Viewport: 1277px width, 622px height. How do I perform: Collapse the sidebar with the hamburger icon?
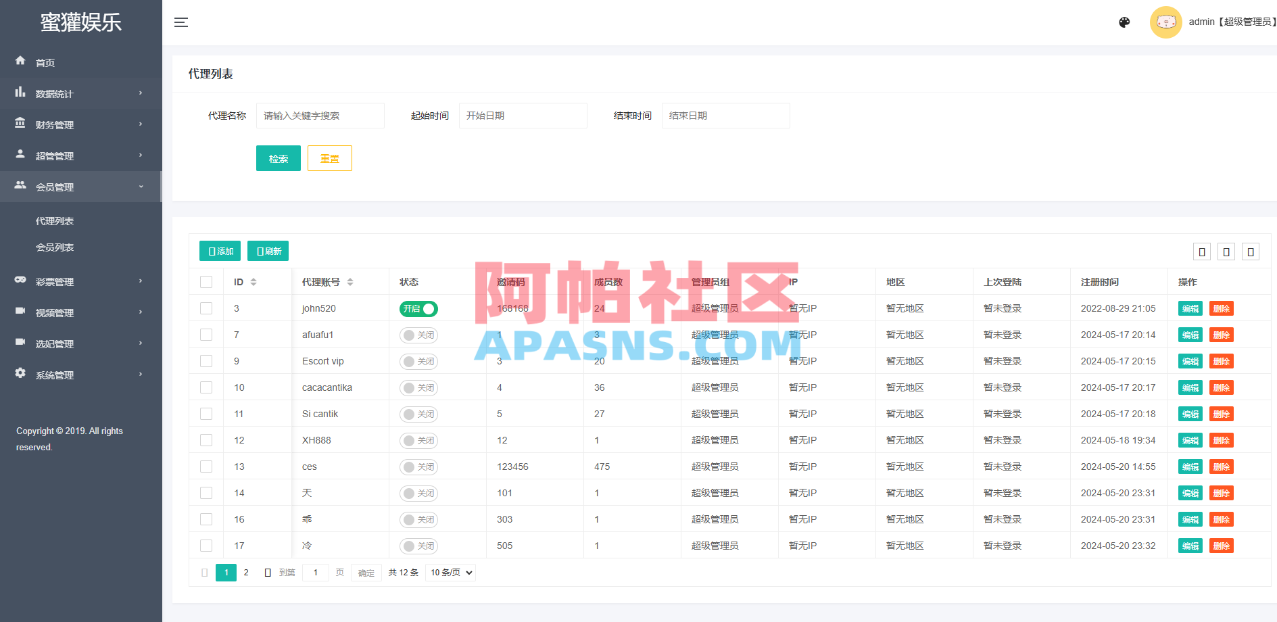coord(180,22)
